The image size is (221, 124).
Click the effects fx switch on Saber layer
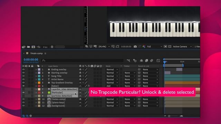click(x=89, y=86)
